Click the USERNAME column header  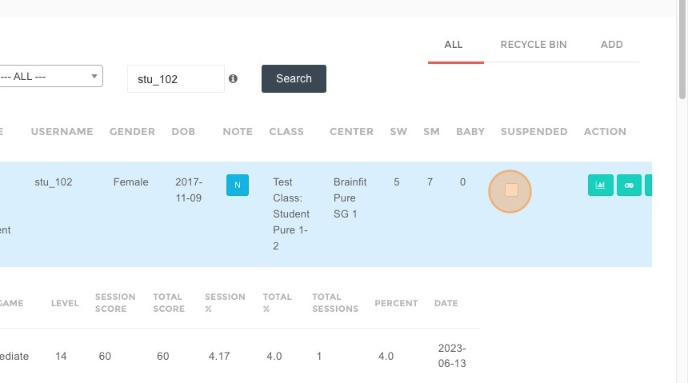pos(62,132)
